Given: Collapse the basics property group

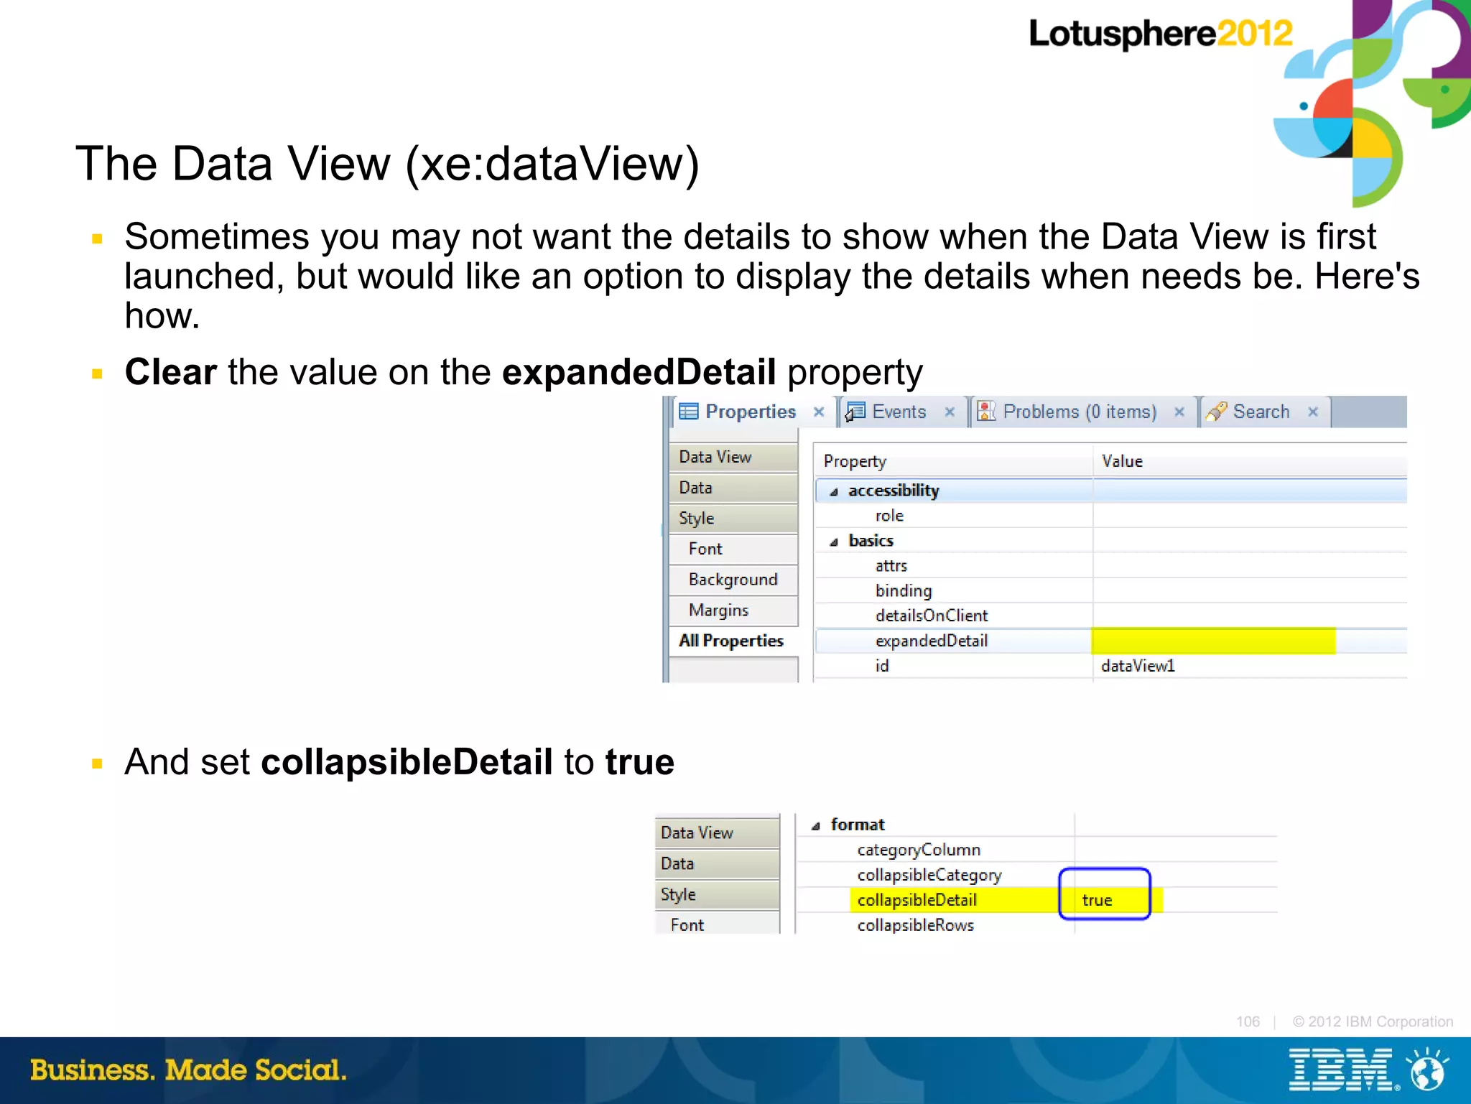Looking at the screenshot, I should coord(834,542).
